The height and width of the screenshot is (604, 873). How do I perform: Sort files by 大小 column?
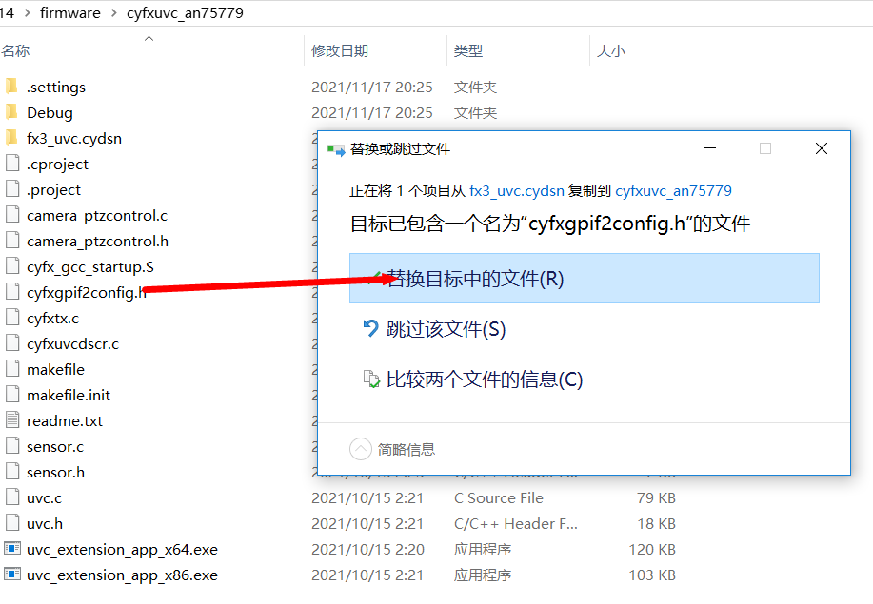[610, 50]
